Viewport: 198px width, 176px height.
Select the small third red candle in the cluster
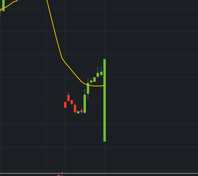[x=72, y=102]
